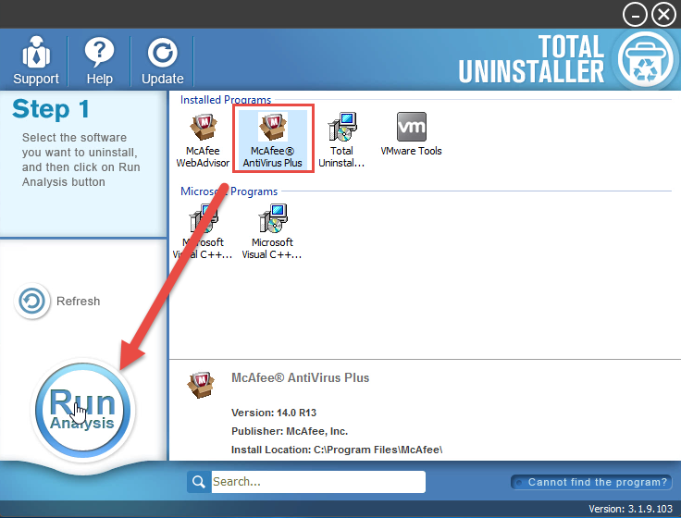Open the Help section
This screenshot has width=681, height=518.
click(99, 60)
